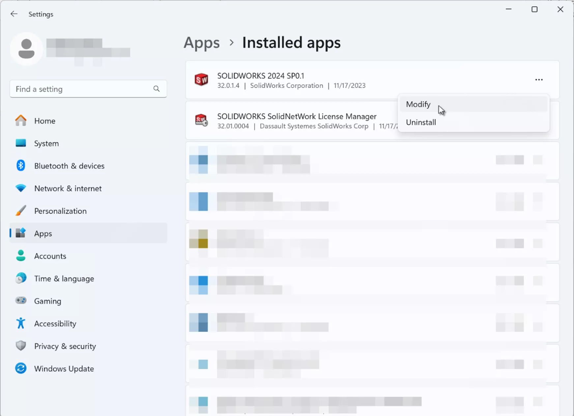Go to Bluetooth & devices
The height and width of the screenshot is (416, 574).
(x=88, y=166)
